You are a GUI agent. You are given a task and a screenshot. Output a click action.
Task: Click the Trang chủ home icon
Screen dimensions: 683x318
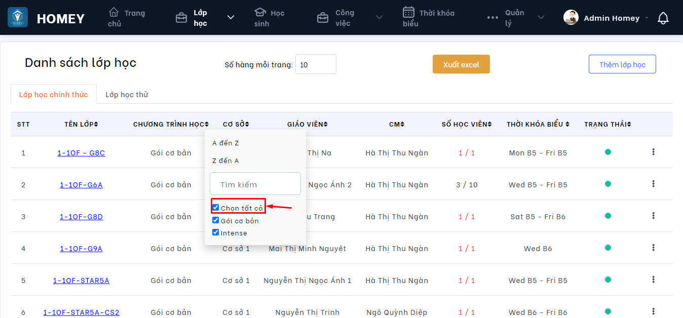point(114,12)
